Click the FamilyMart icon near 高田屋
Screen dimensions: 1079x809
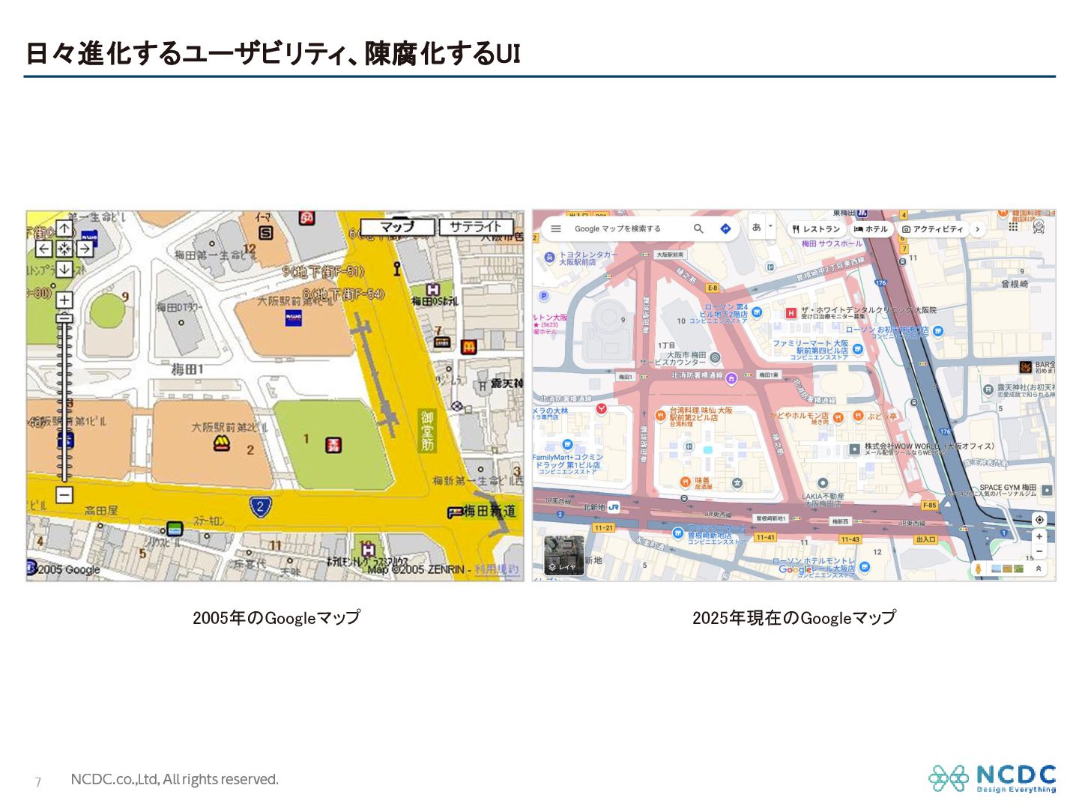point(175,529)
